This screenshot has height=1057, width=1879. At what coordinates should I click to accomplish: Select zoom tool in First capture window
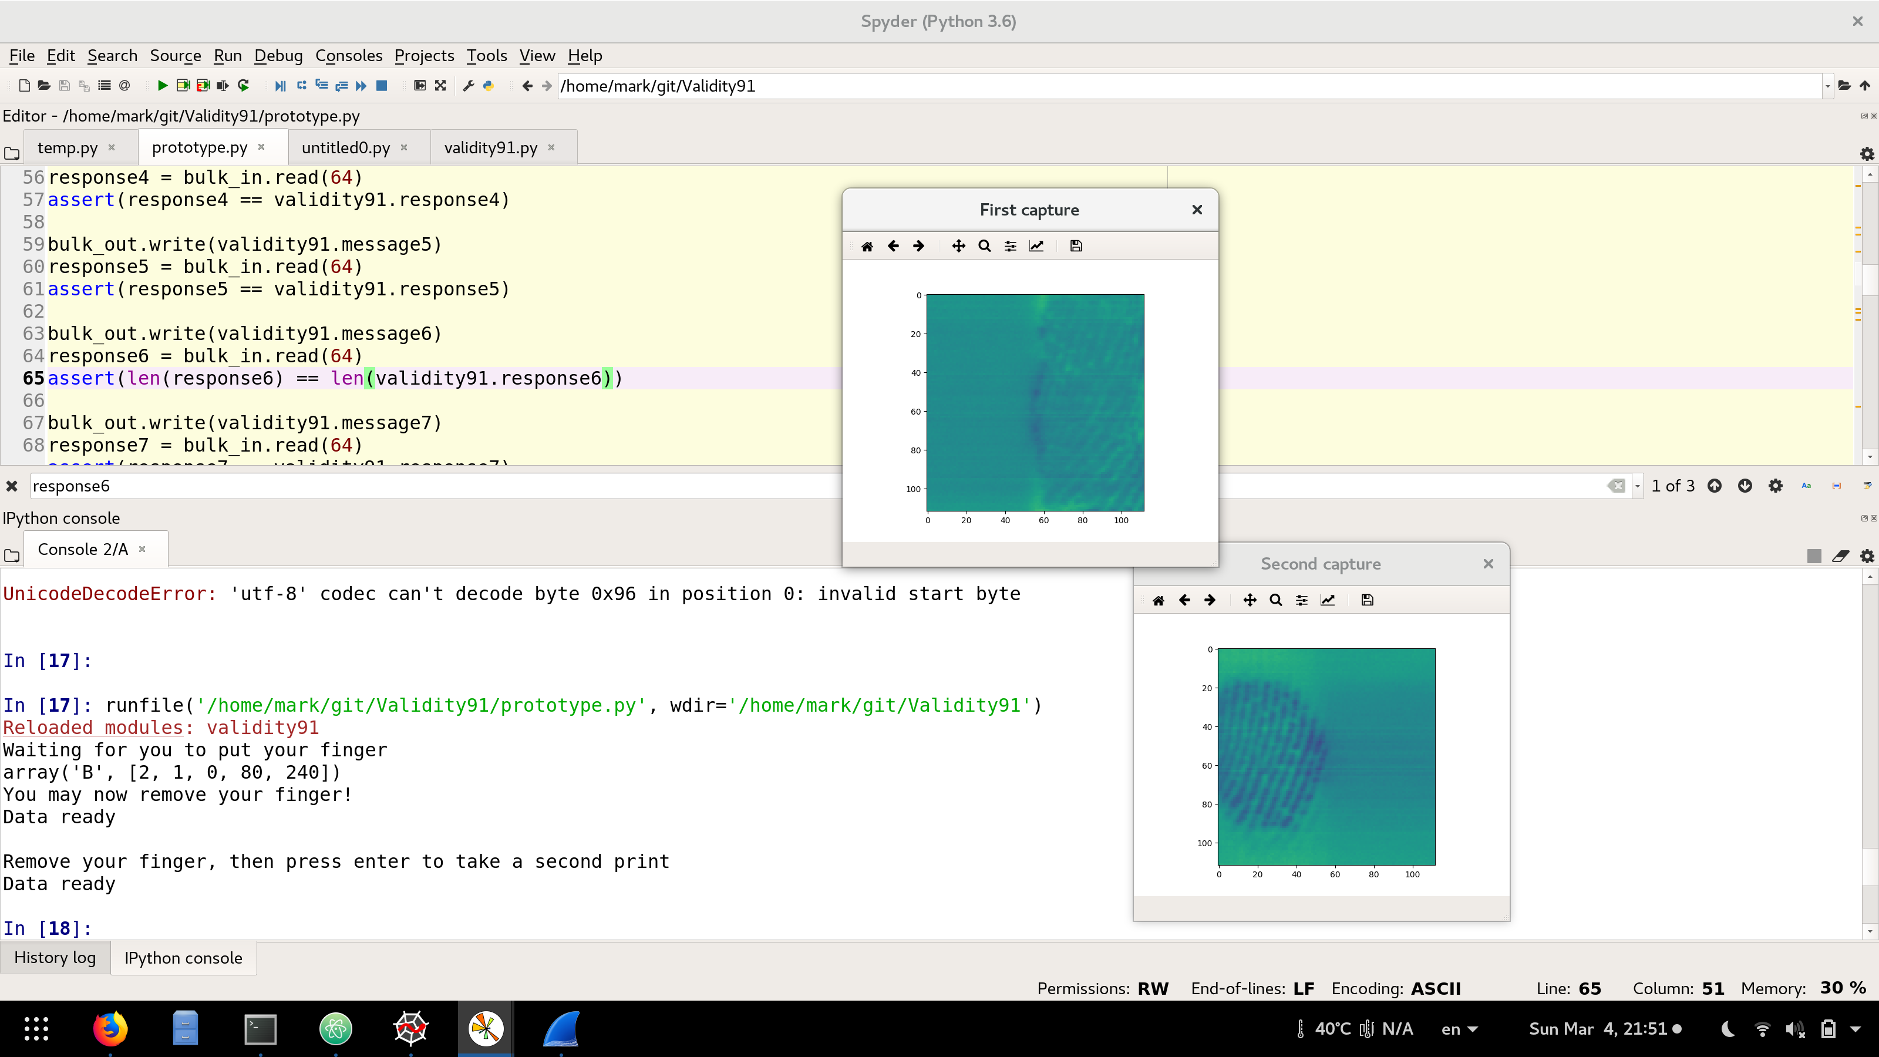tap(984, 246)
